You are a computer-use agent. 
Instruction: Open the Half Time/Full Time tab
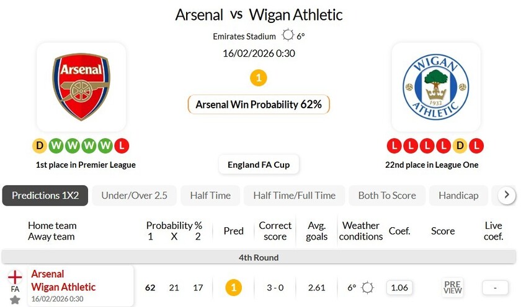pos(294,196)
